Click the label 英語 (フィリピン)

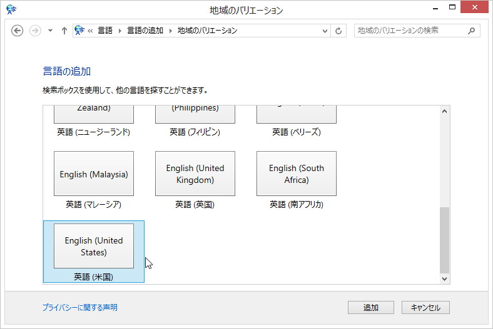click(x=195, y=132)
